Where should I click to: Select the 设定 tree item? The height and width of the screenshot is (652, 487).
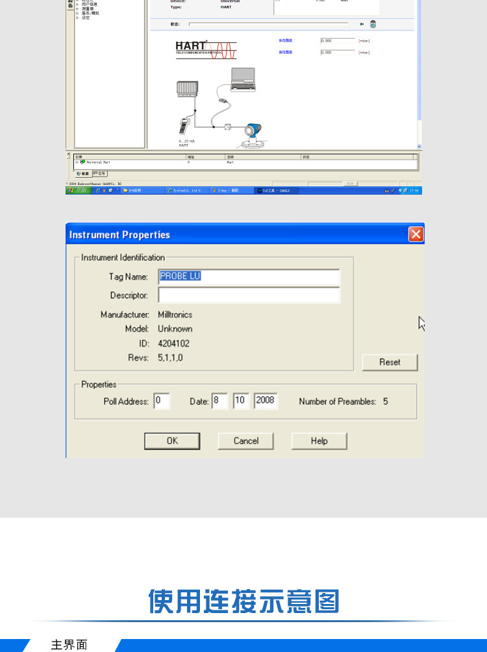pyautogui.click(x=85, y=18)
